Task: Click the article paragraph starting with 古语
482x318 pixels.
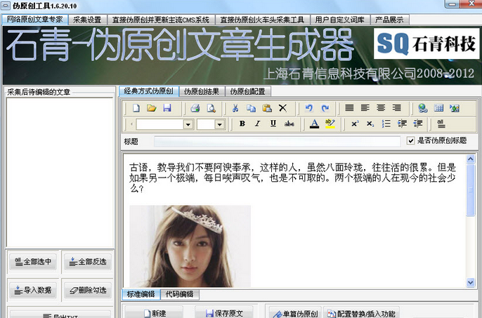Action: pyautogui.click(x=292, y=178)
